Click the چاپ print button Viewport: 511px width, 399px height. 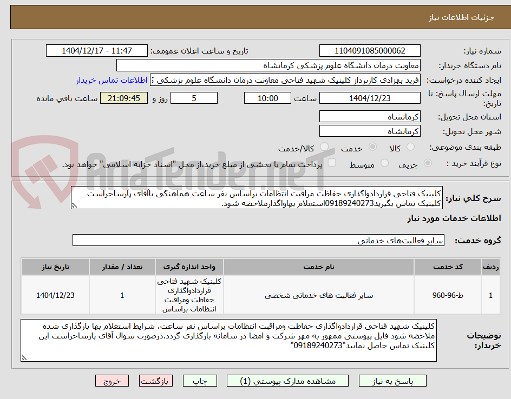[200, 381]
